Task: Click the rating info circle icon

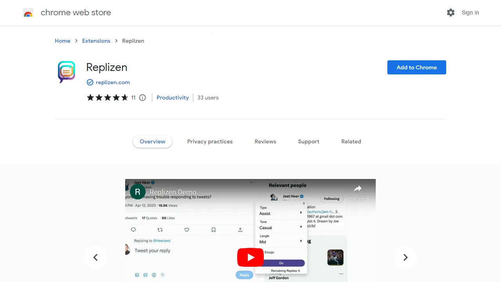Action: coord(142,98)
